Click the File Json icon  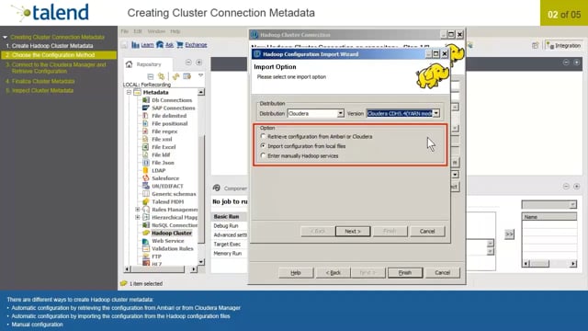145,163
